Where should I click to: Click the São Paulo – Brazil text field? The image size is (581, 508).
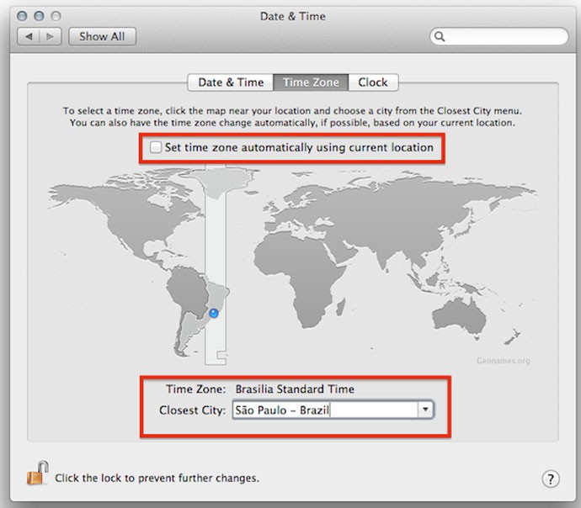pos(324,410)
